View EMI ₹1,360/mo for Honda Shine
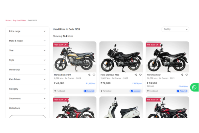Screen dimensions: 199x133 point(91,83)
